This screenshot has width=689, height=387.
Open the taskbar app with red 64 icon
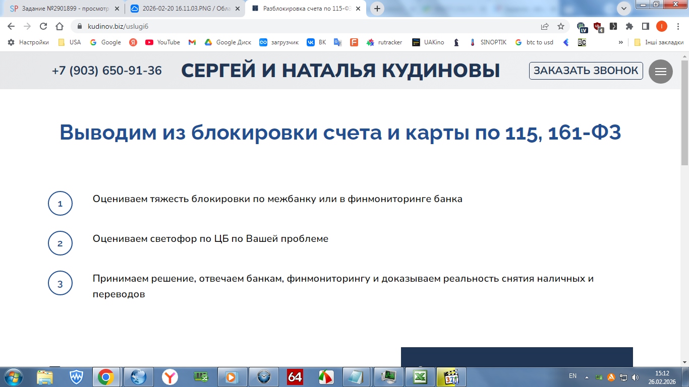click(x=295, y=376)
